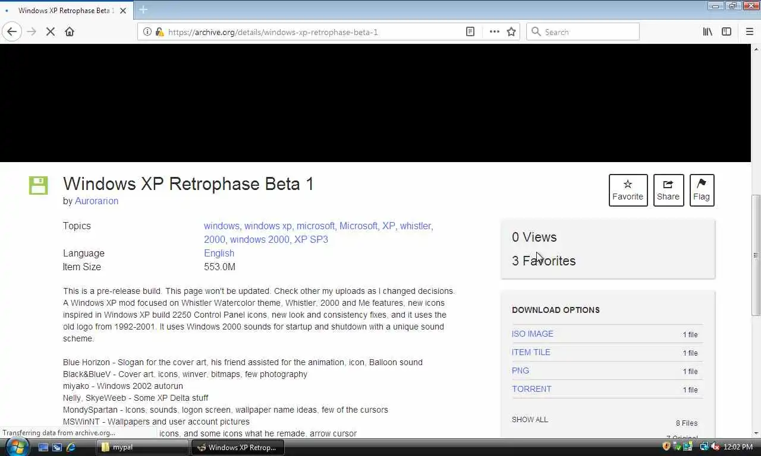Screen dimensions: 761x456
Task: Bookmark this page with the star
Action: pyautogui.click(x=511, y=32)
